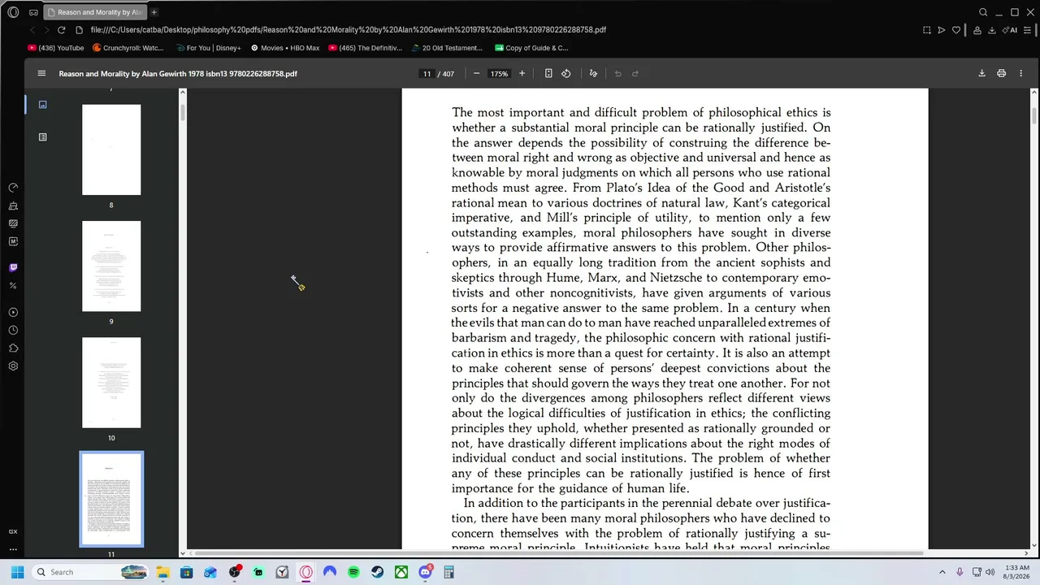Image resolution: width=1040 pixels, height=585 pixels.
Task: Open Steam from the taskbar
Action: (377, 572)
